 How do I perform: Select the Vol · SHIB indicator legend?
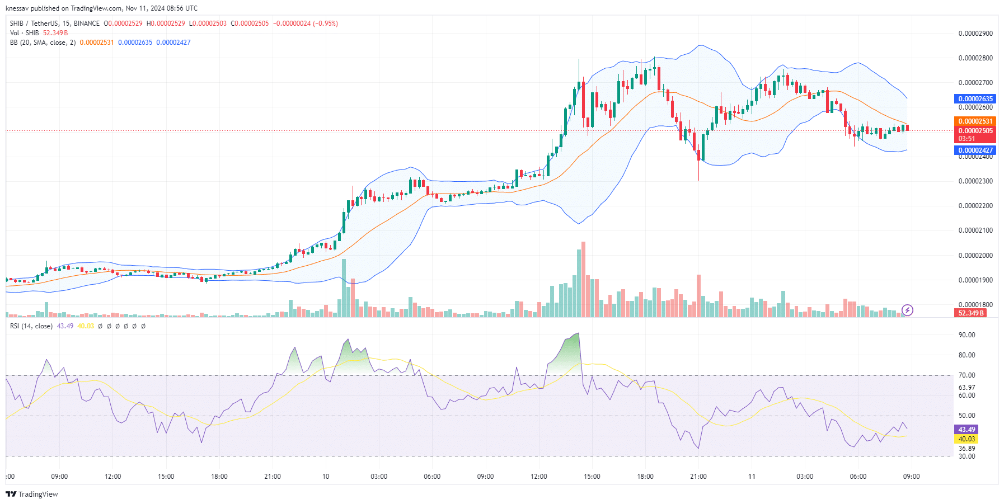(x=25, y=33)
